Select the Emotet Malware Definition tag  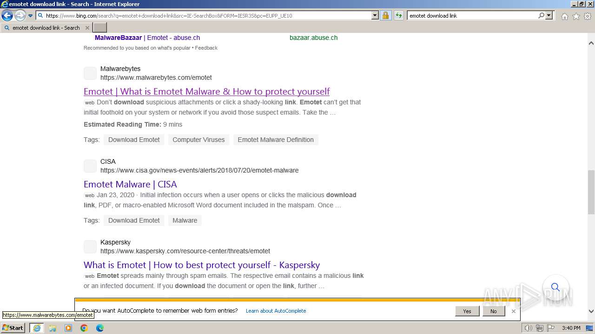coord(276,140)
